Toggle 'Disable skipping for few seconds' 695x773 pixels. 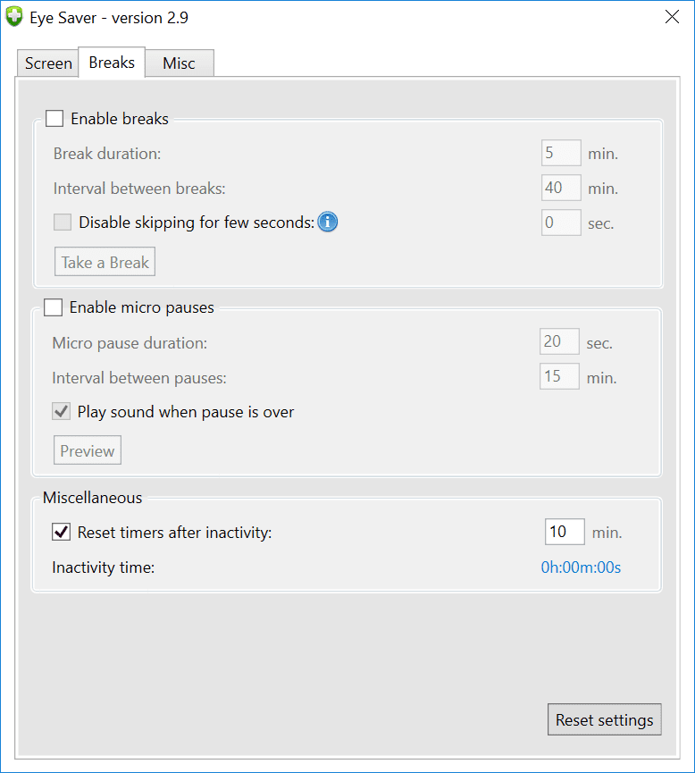[62, 222]
